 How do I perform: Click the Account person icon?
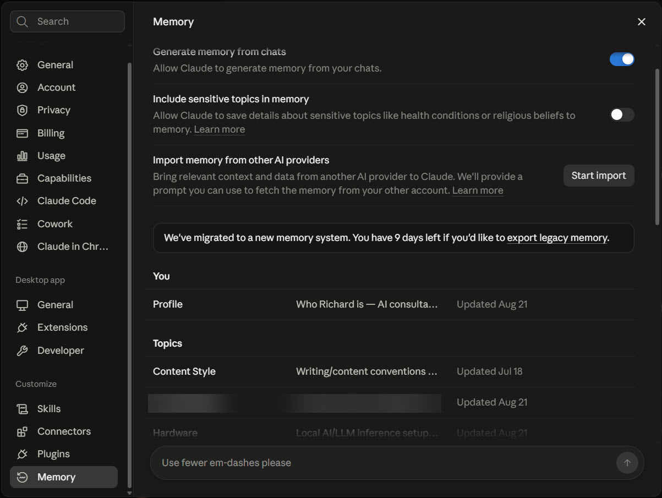(22, 87)
